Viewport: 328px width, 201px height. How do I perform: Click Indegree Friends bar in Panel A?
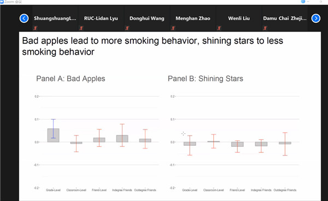tap(122, 139)
